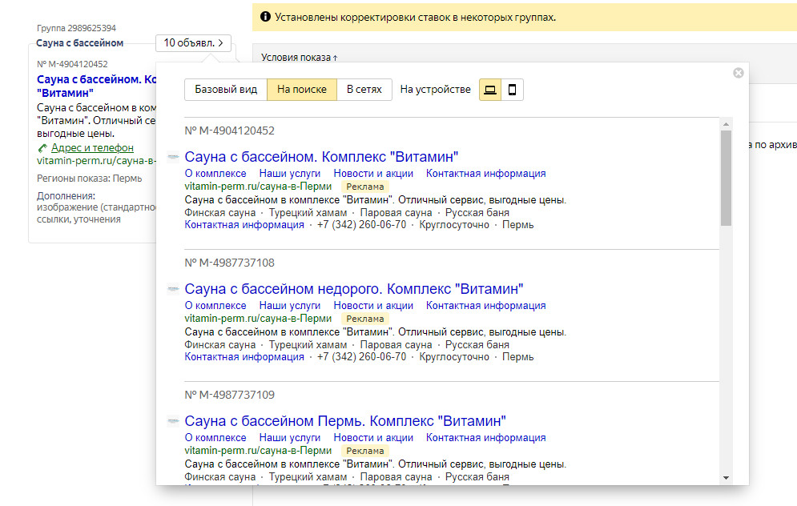797x506 pixels.
Task: Sort by "Условия показа" column
Action: click(299, 57)
